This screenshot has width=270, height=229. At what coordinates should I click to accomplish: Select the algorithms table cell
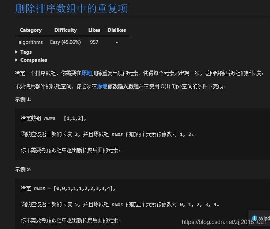pyautogui.click(x=31, y=42)
